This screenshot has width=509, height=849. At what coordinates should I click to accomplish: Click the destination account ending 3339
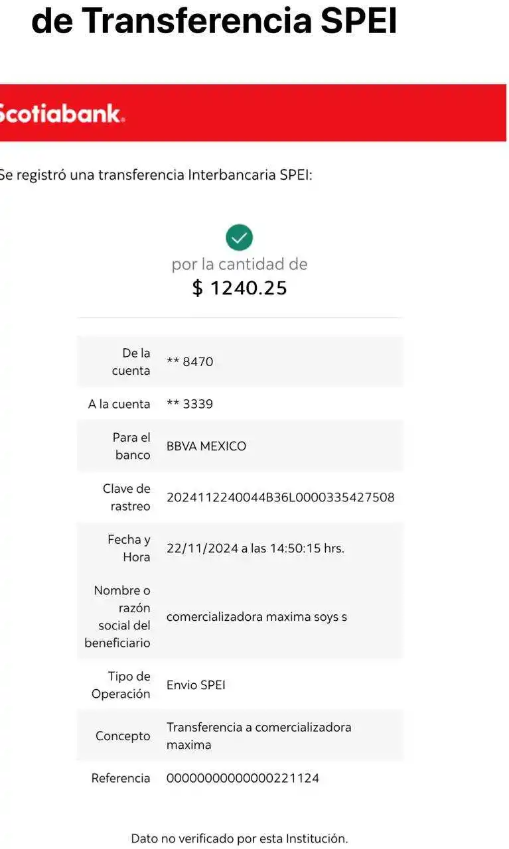tap(190, 404)
